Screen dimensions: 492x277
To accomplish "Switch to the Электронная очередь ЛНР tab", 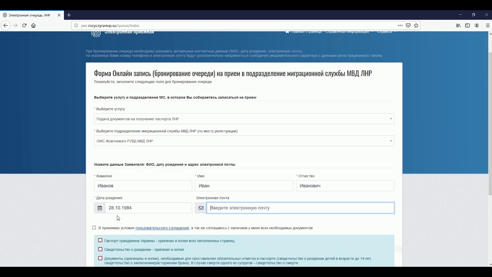I will pyautogui.click(x=29, y=15).
